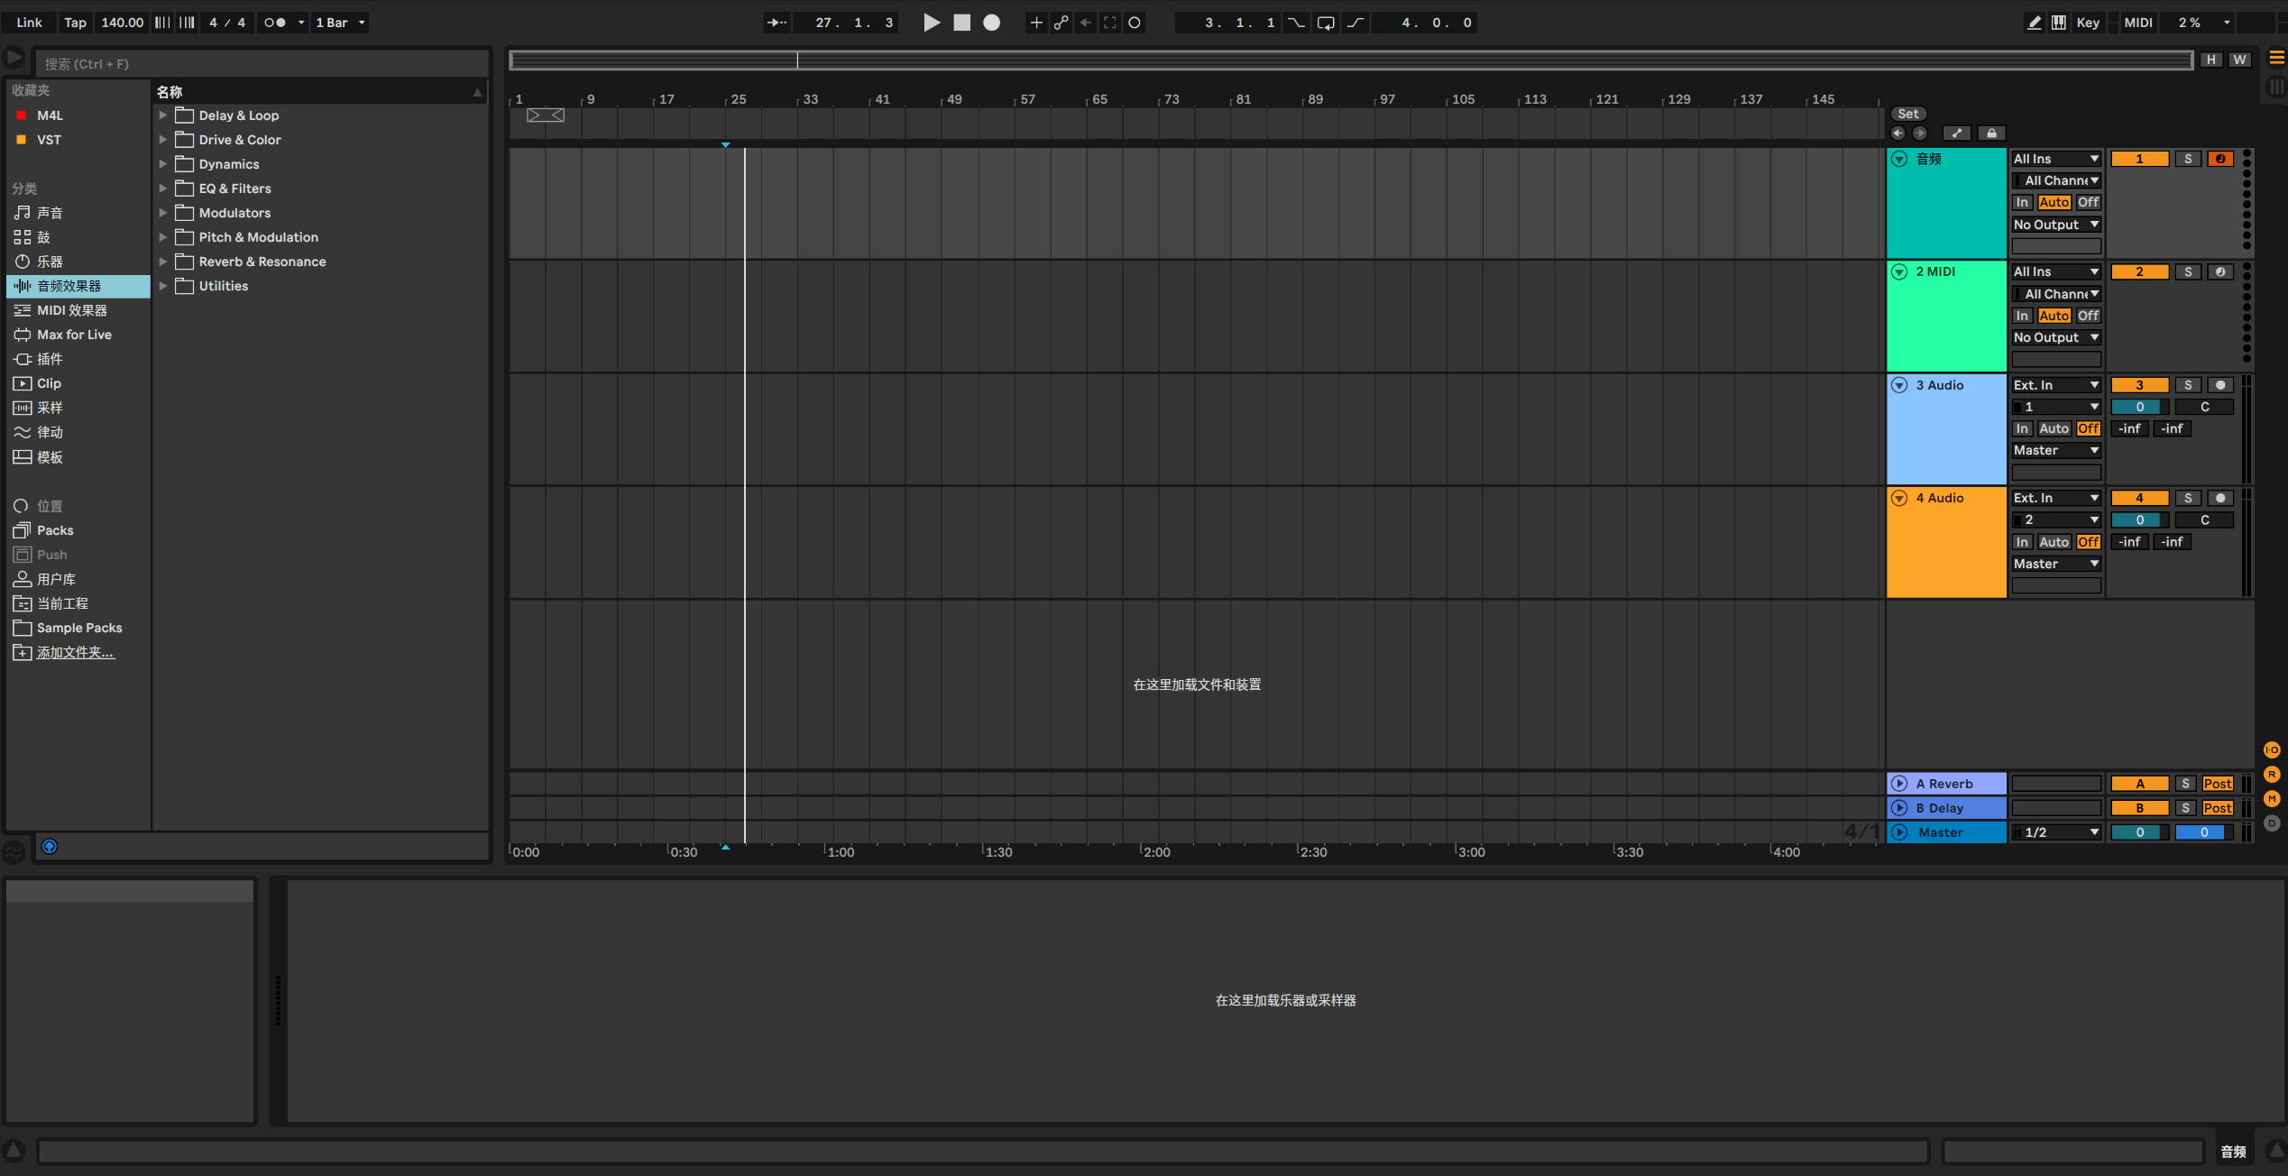
Task: Click the Master track volume slider
Action: (x=2138, y=831)
